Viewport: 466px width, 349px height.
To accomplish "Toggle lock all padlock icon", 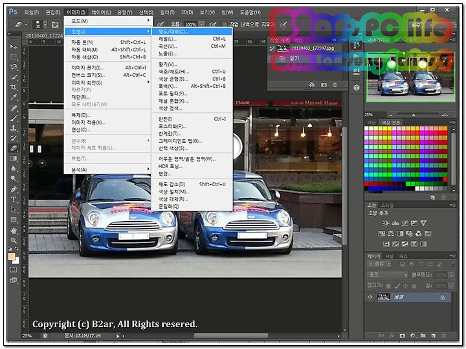I will tap(414, 286).
